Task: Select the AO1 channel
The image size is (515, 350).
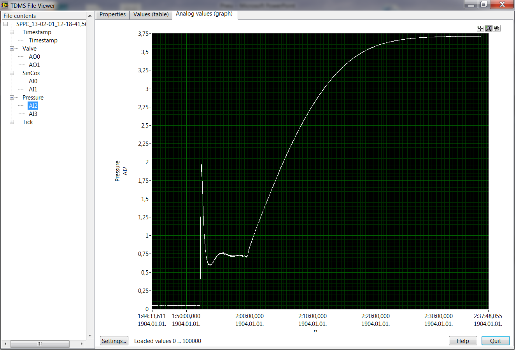Action: (34, 65)
